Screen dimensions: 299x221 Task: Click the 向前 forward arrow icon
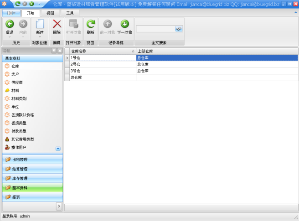pos(23,24)
